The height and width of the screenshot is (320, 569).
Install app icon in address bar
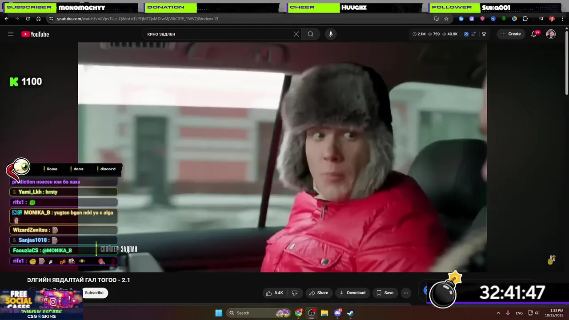437,19
